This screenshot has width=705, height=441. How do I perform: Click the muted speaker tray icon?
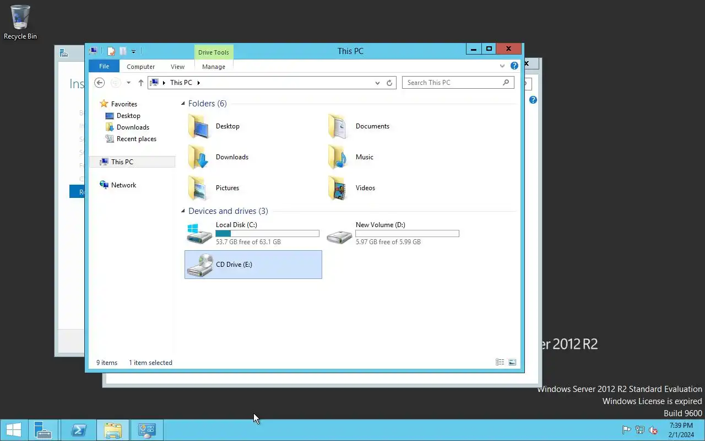pos(653,430)
